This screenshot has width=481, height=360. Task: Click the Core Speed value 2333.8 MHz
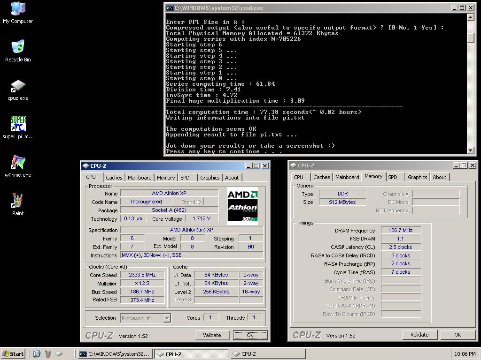[142, 275]
